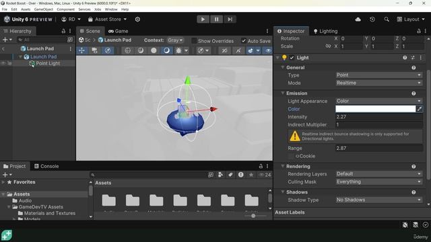Select the Move tool in Scene toolbar
This screenshot has width=431, height=242.
coord(82,50)
